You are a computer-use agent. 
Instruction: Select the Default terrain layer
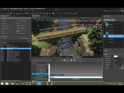pyautogui.click(x=113, y=25)
